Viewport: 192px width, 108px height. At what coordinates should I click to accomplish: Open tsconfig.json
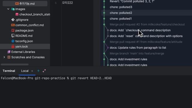[x=24, y=41]
